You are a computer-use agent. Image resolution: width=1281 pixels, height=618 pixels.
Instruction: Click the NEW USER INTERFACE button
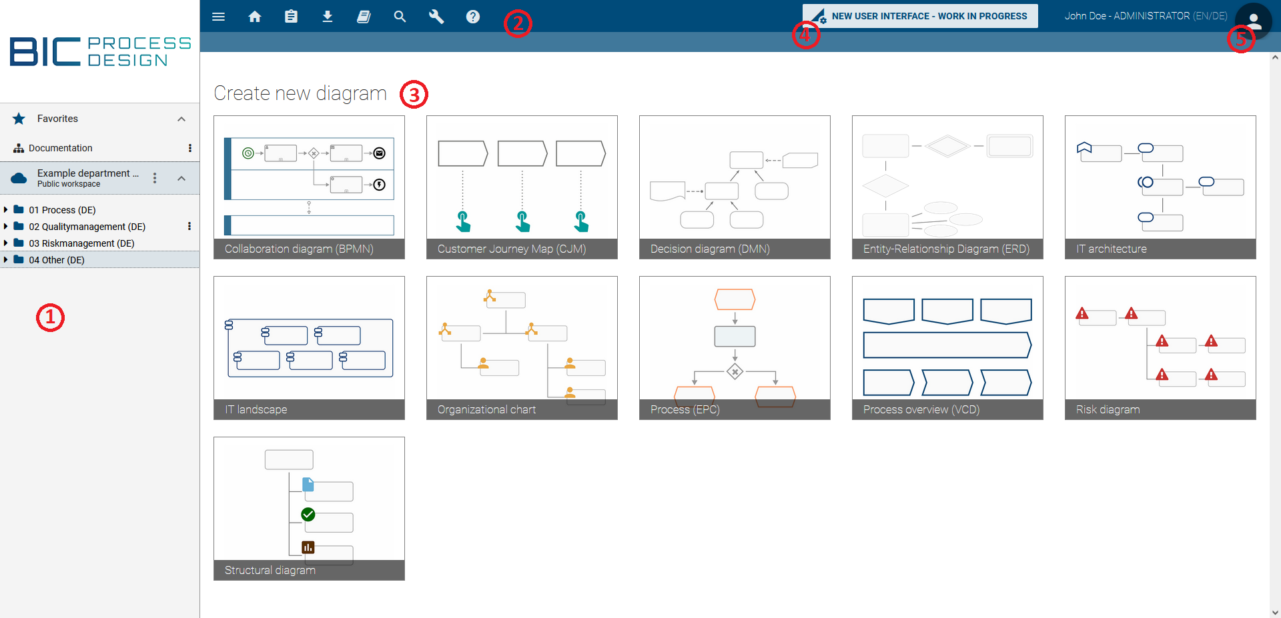pos(919,15)
